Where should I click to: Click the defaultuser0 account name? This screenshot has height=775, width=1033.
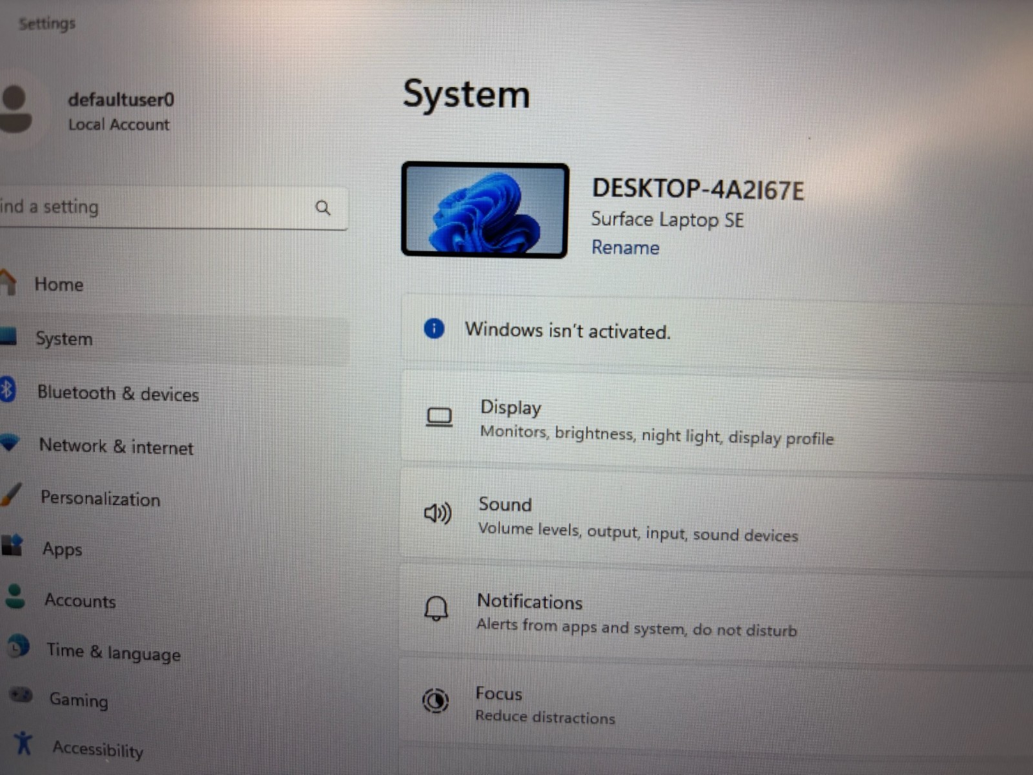coord(121,99)
